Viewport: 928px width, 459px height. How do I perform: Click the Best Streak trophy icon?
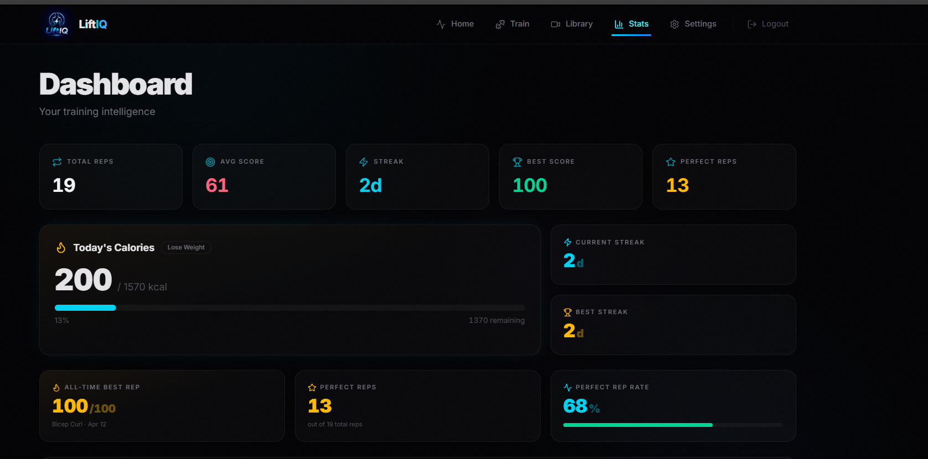(567, 312)
